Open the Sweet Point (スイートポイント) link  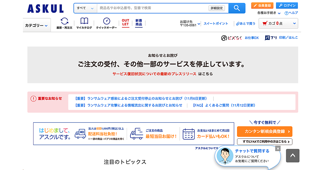[x=216, y=23]
